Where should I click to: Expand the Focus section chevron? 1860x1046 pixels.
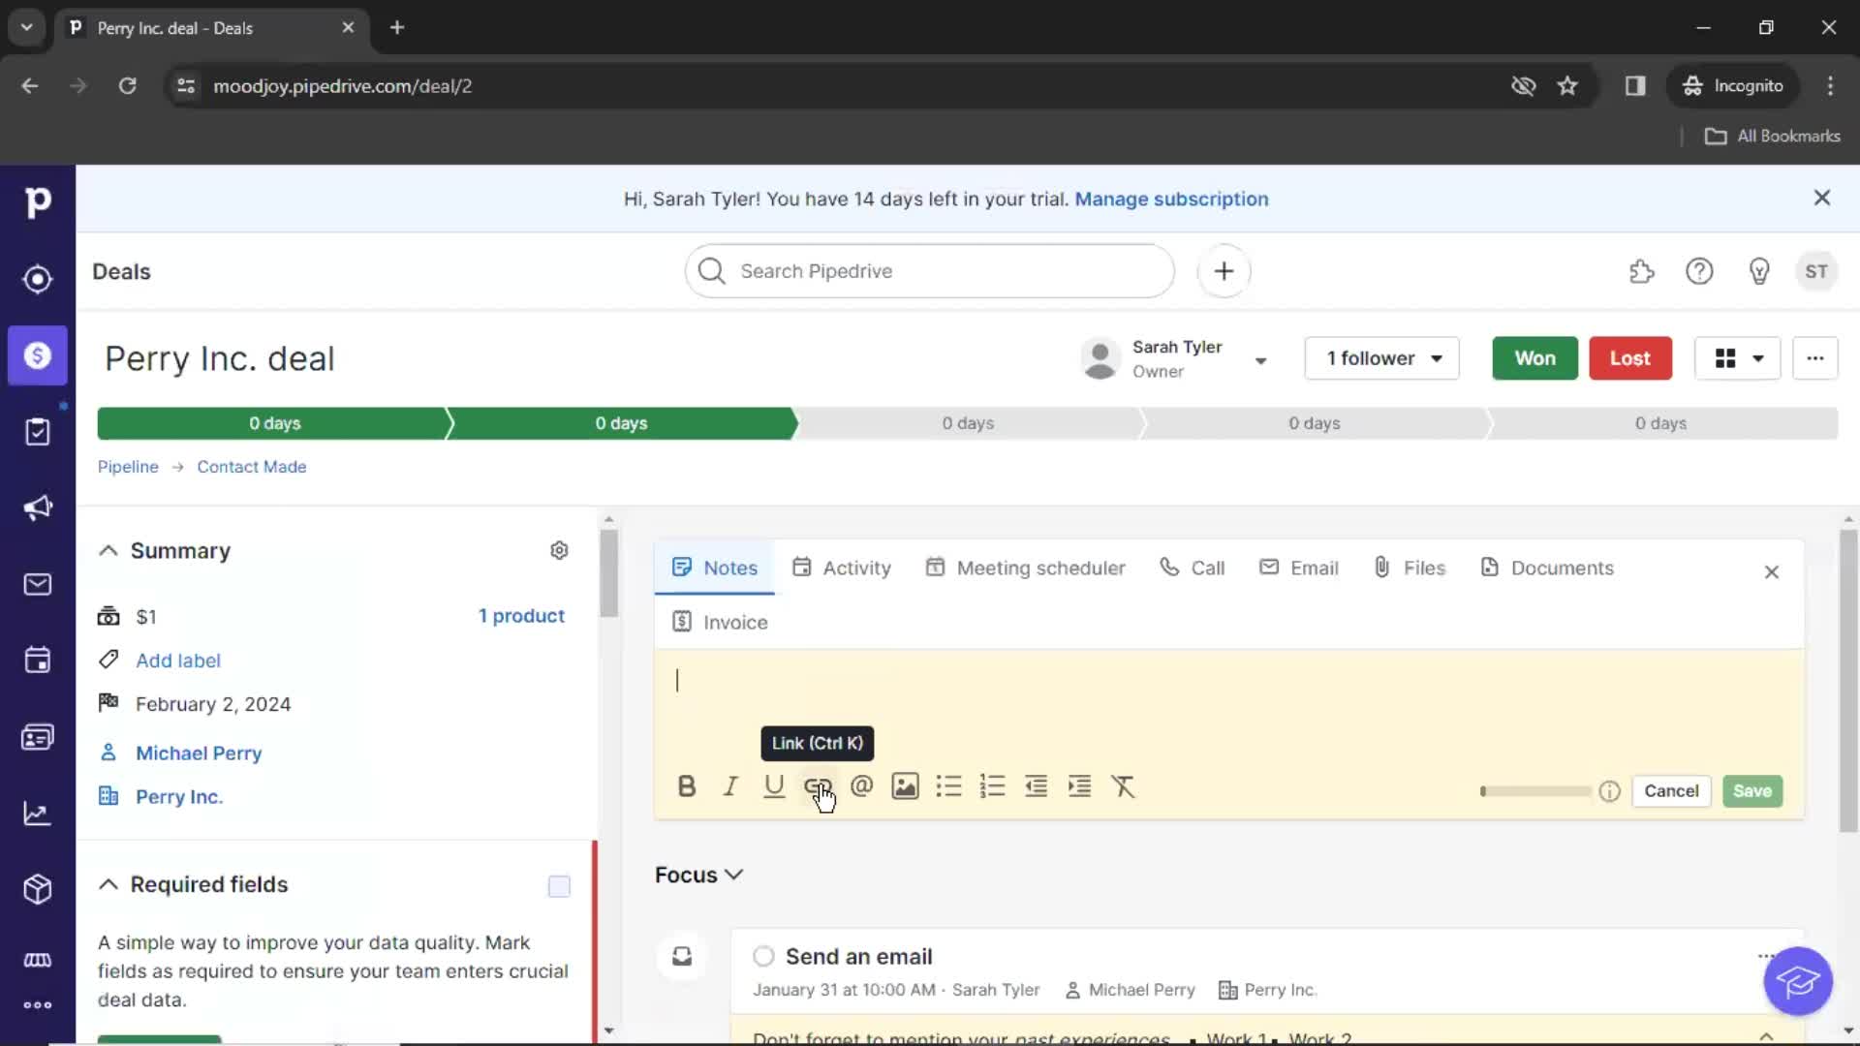click(x=734, y=874)
